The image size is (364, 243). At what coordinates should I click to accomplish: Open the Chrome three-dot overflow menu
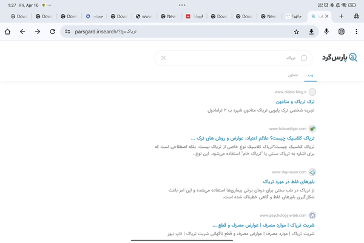click(x=356, y=32)
